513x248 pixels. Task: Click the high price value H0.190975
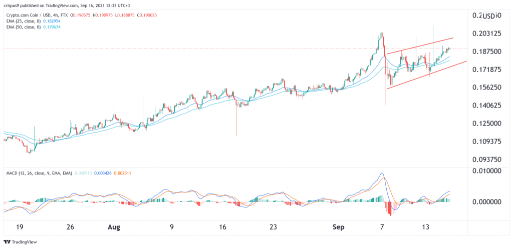tap(103, 15)
